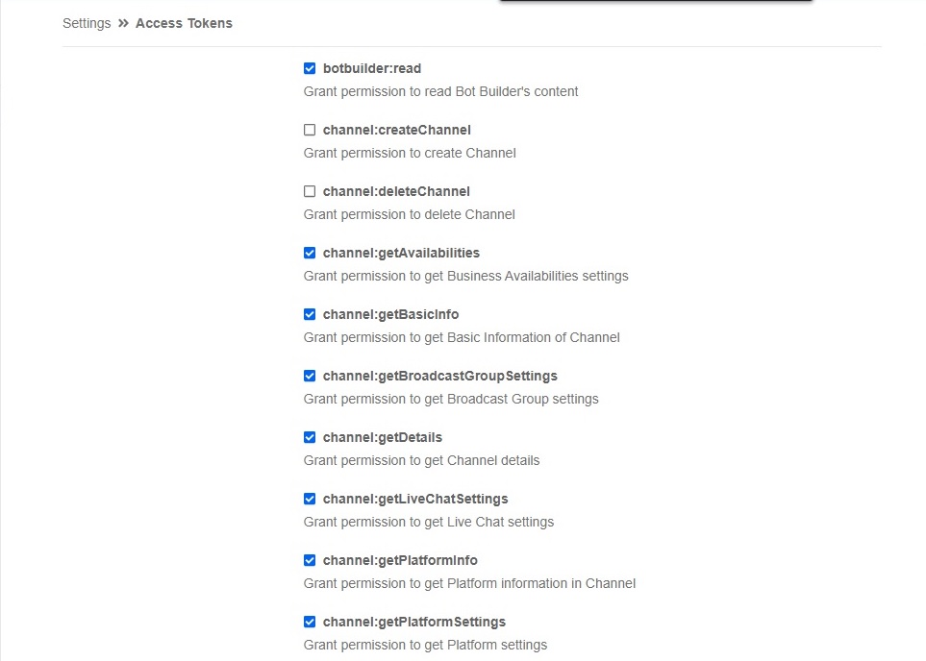Clear the channel:getPlatformSettings checkbox
The image size is (926, 661).
pos(310,622)
